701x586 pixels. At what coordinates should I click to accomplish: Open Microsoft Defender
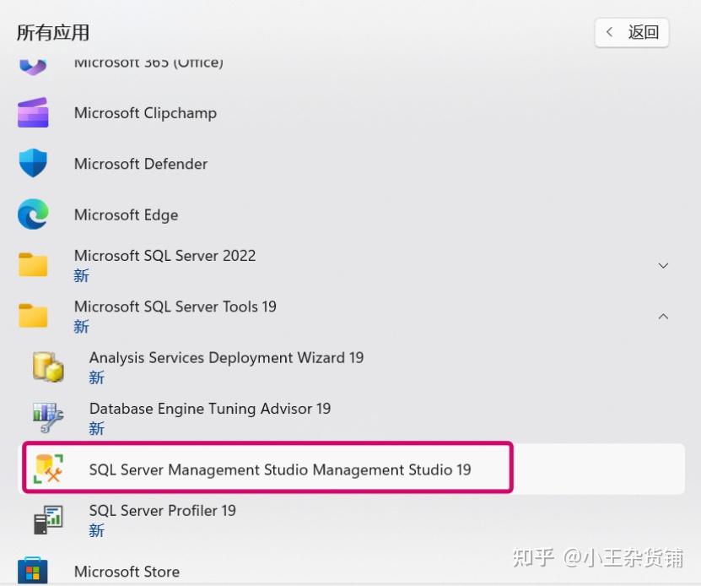[x=140, y=164]
